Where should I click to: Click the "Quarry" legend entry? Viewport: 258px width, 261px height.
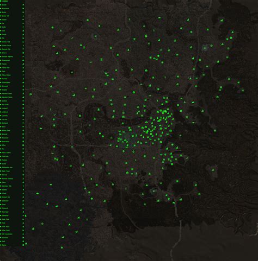pos(4,164)
